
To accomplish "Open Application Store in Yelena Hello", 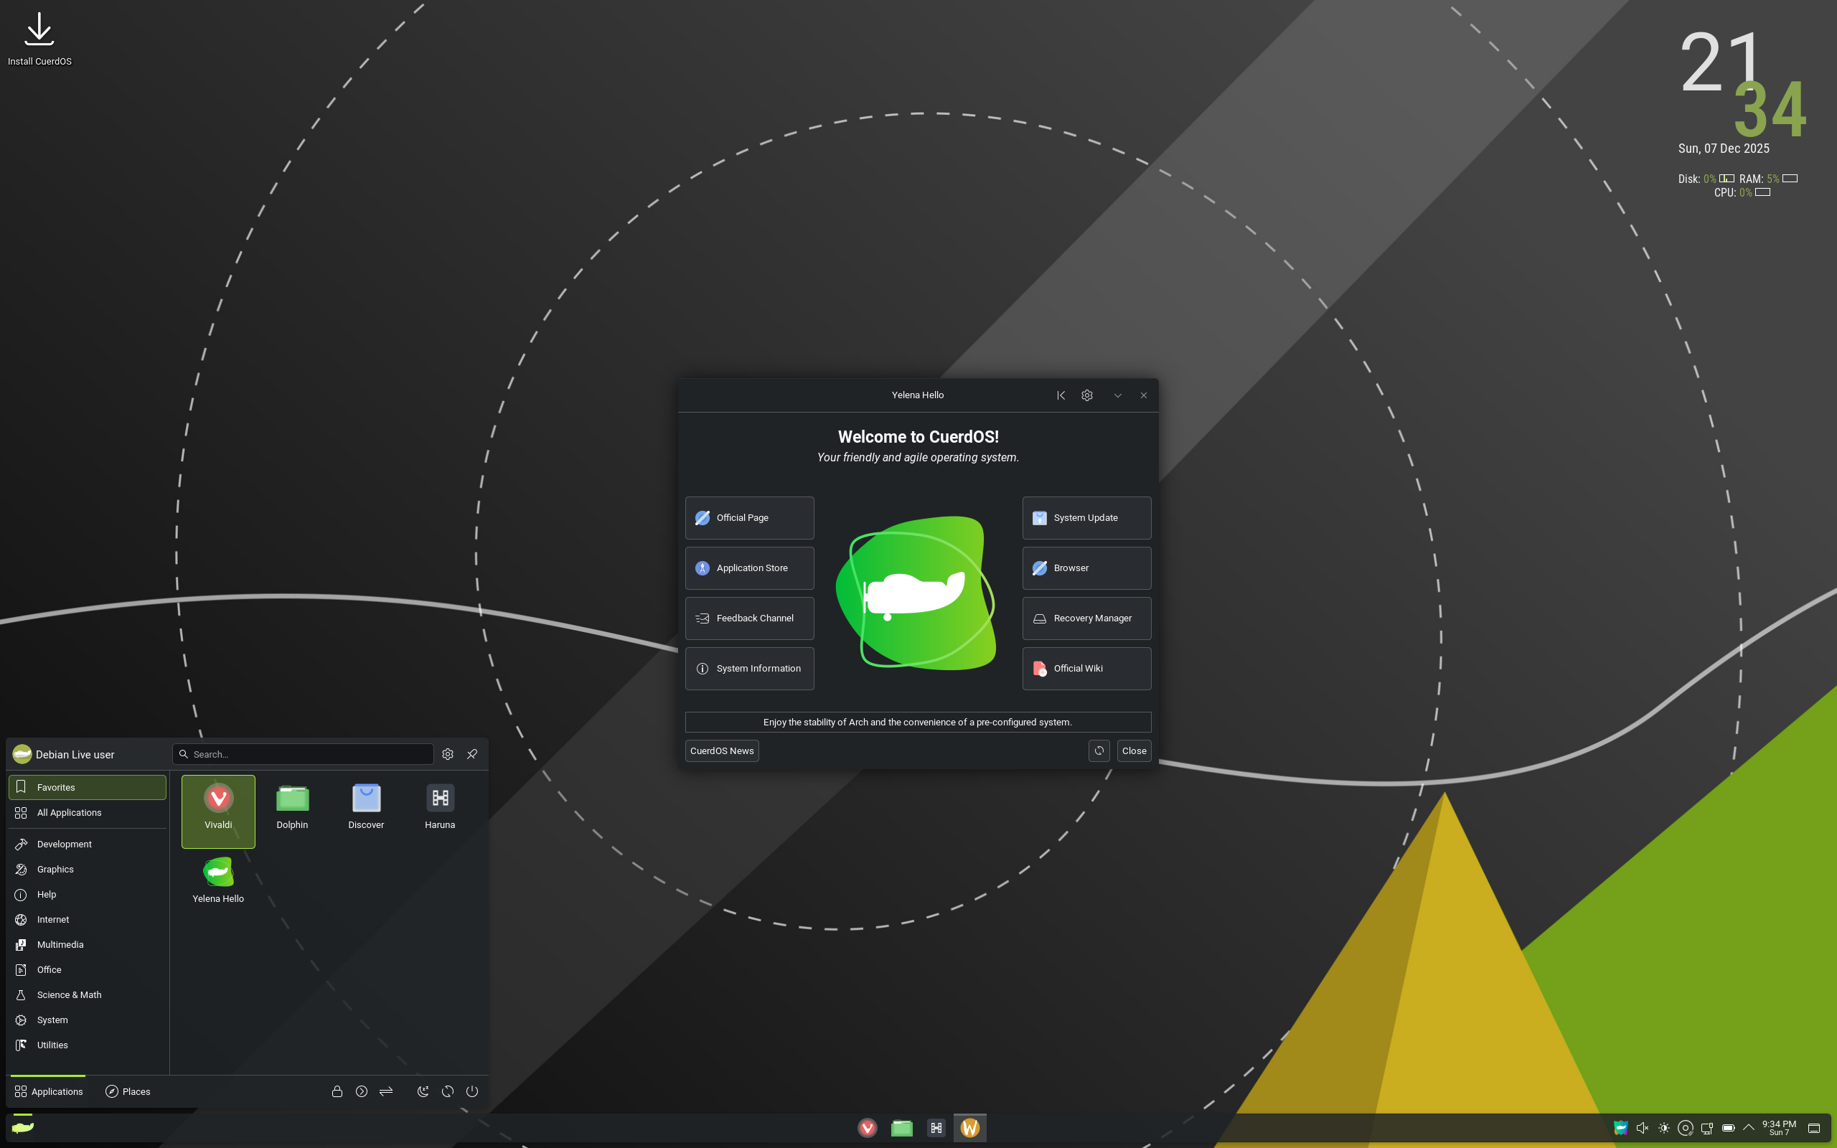I will click(749, 568).
